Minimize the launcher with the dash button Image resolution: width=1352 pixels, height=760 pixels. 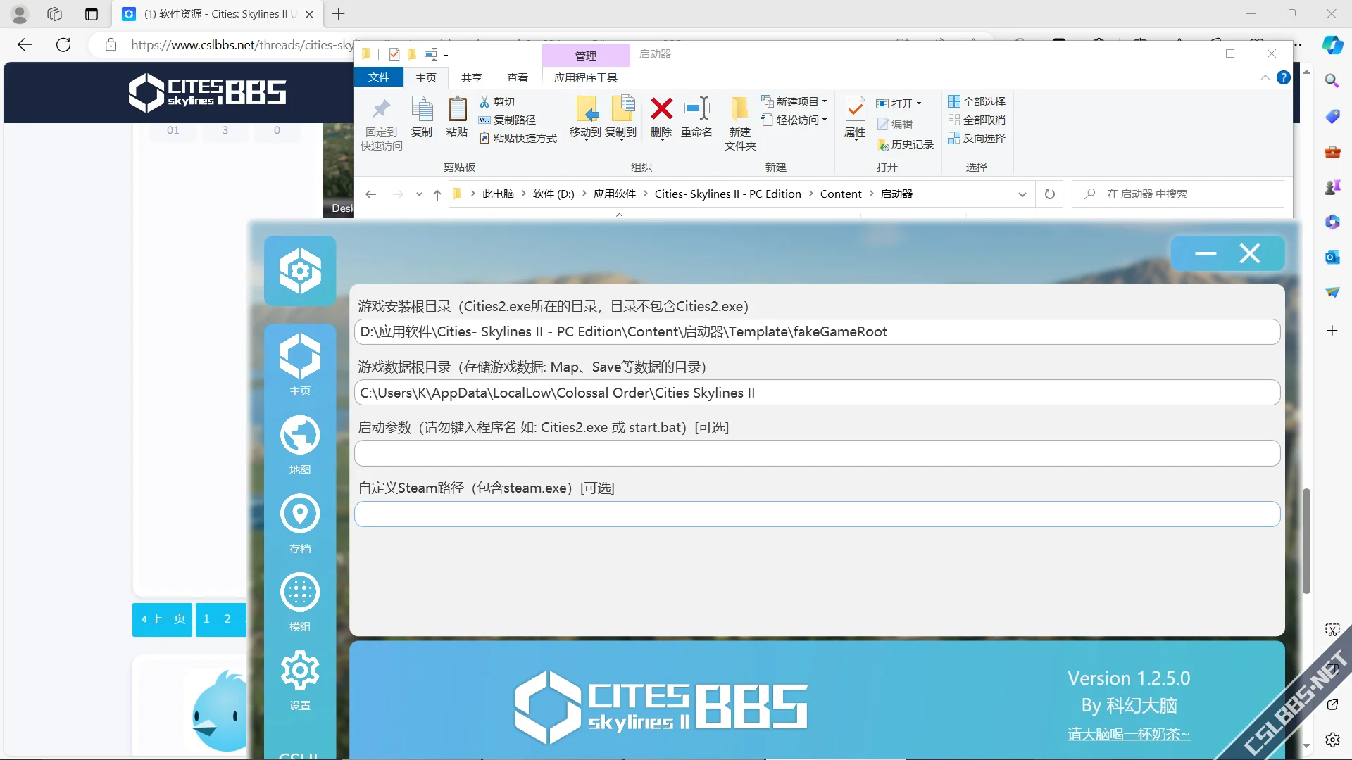(1206, 253)
